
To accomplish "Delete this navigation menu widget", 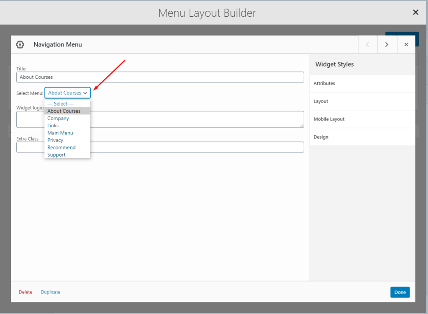I will click(x=25, y=292).
